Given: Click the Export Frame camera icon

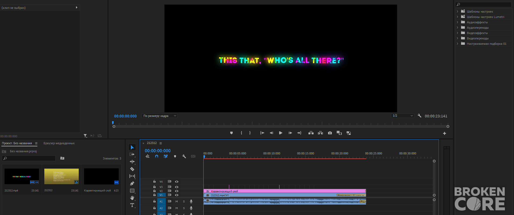Looking at the screenshot, I should (330, 133).
